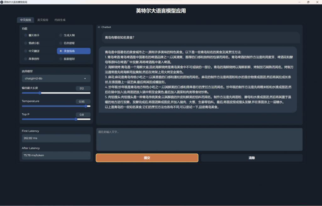Open the chatglm2-6b model dropdown
This screenshot has height=206, width=322.
(x=56, y=78)
